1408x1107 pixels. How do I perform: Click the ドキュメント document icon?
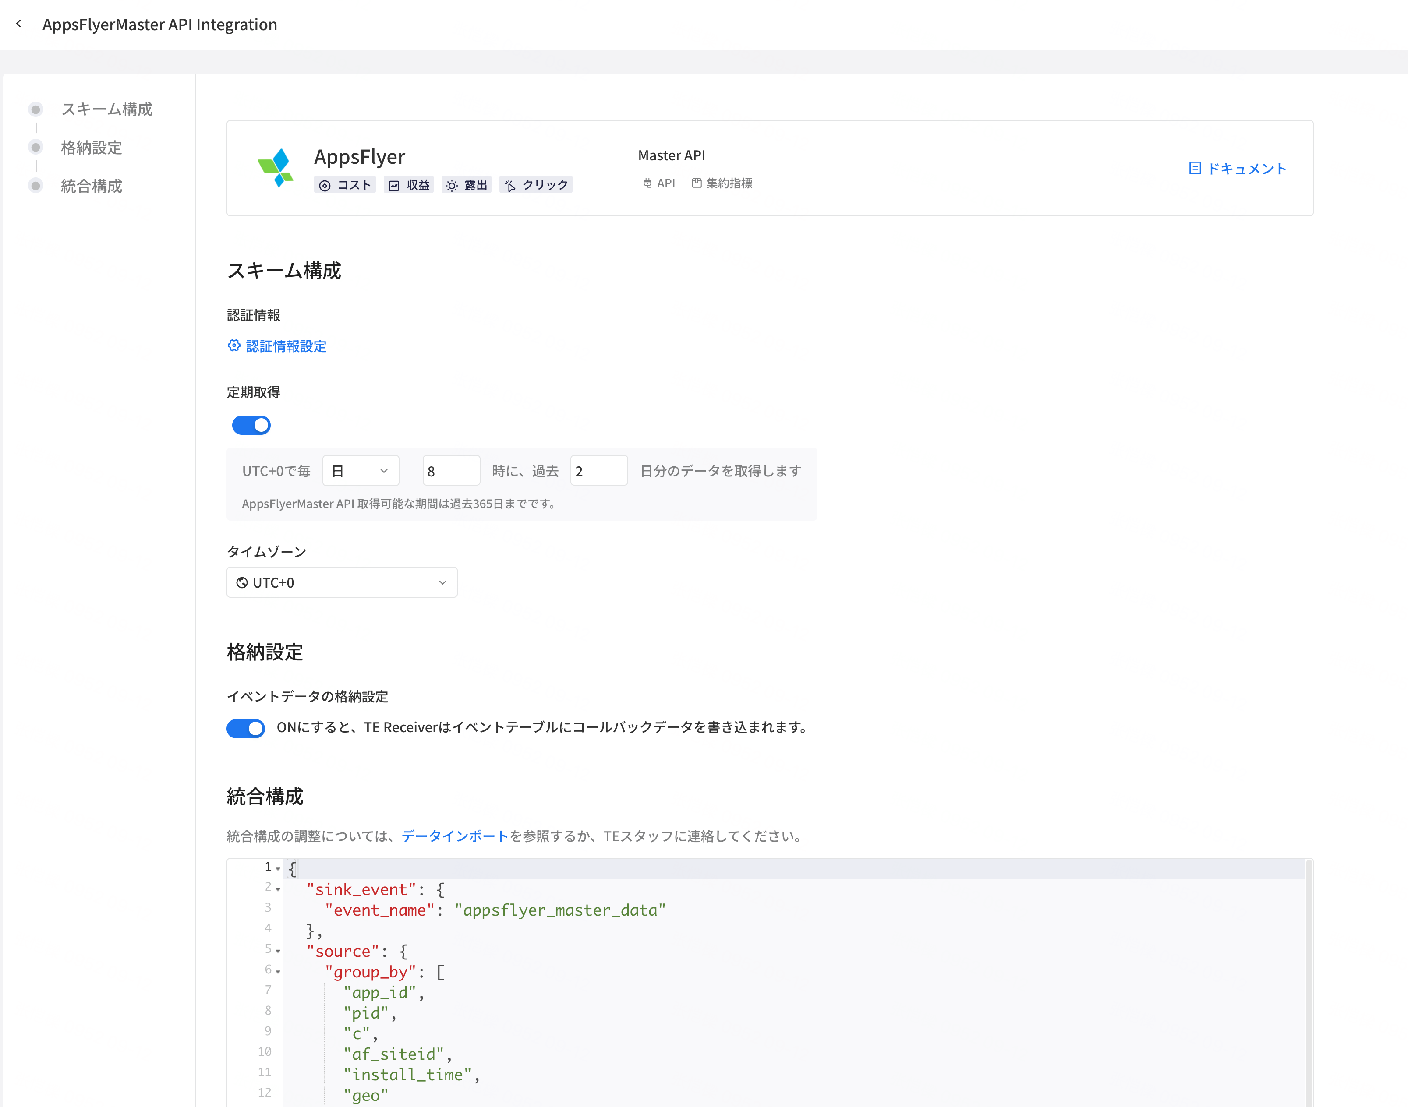1195,169
